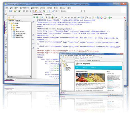Expand the images folder
Viewport: 131px width, 113px height.
point(12,27)
